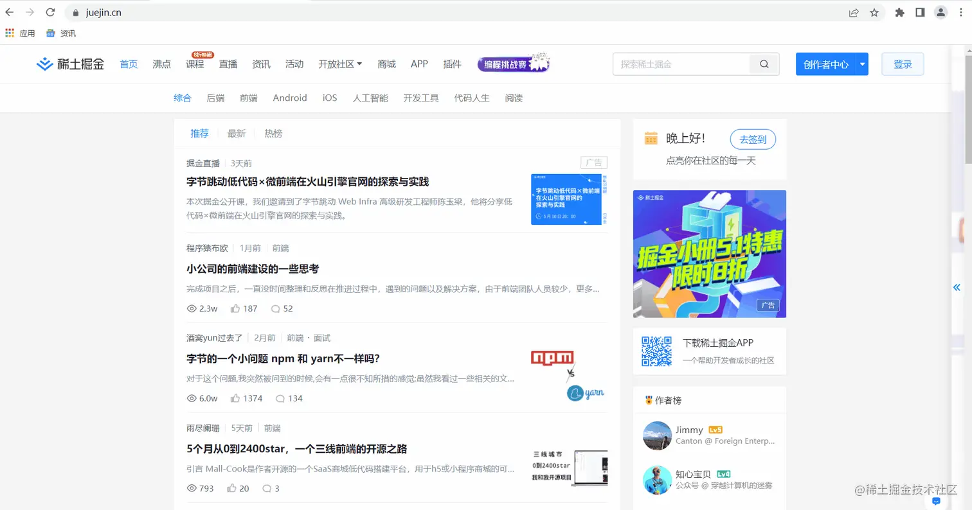Open the 课程 nav item
This screenshot has width=972, height=510.
[195, 64]
